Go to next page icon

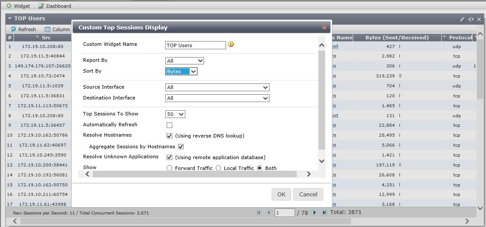click(x=314, y=212)
